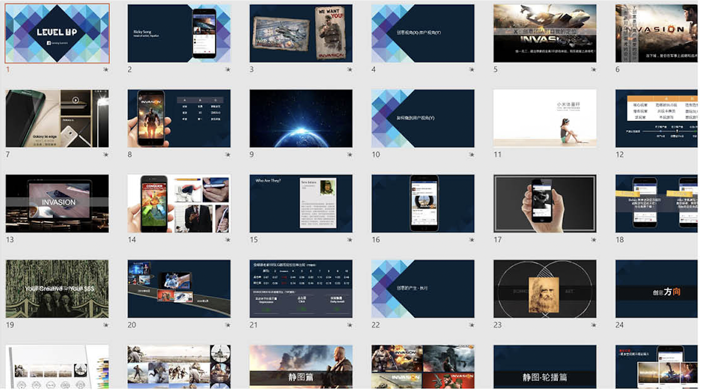The width and height of the screenshot is (702, 390).
Task: Click the transition star under slide 14
Action: (227, 240)
